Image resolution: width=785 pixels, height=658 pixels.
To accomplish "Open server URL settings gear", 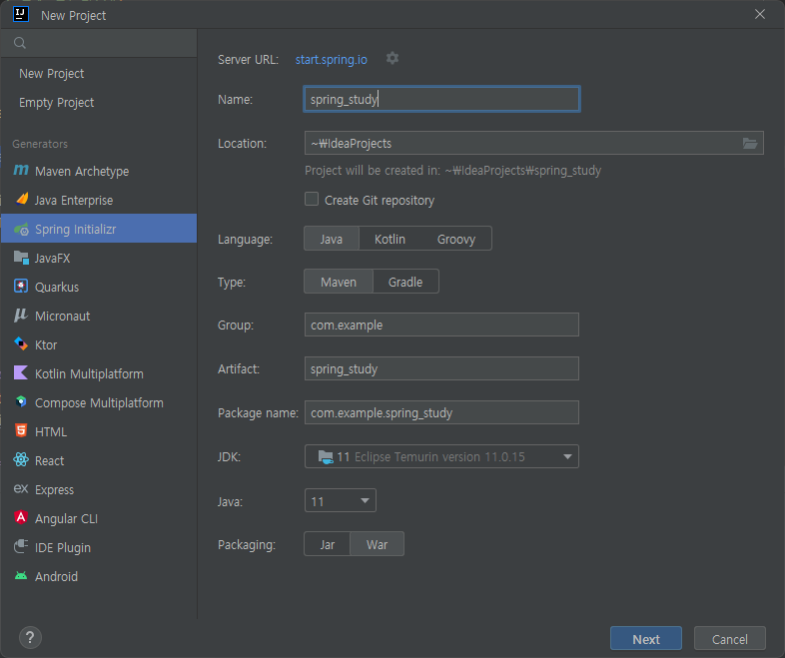I will (392, 59).
